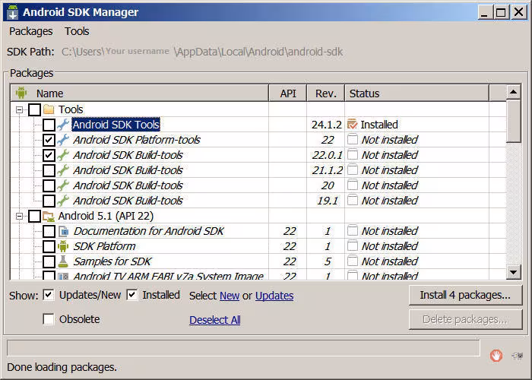This screenshot has height=380, width=532.
Task: Click the Samples for SDK flask icon
Action: click(x=64, y=261)
